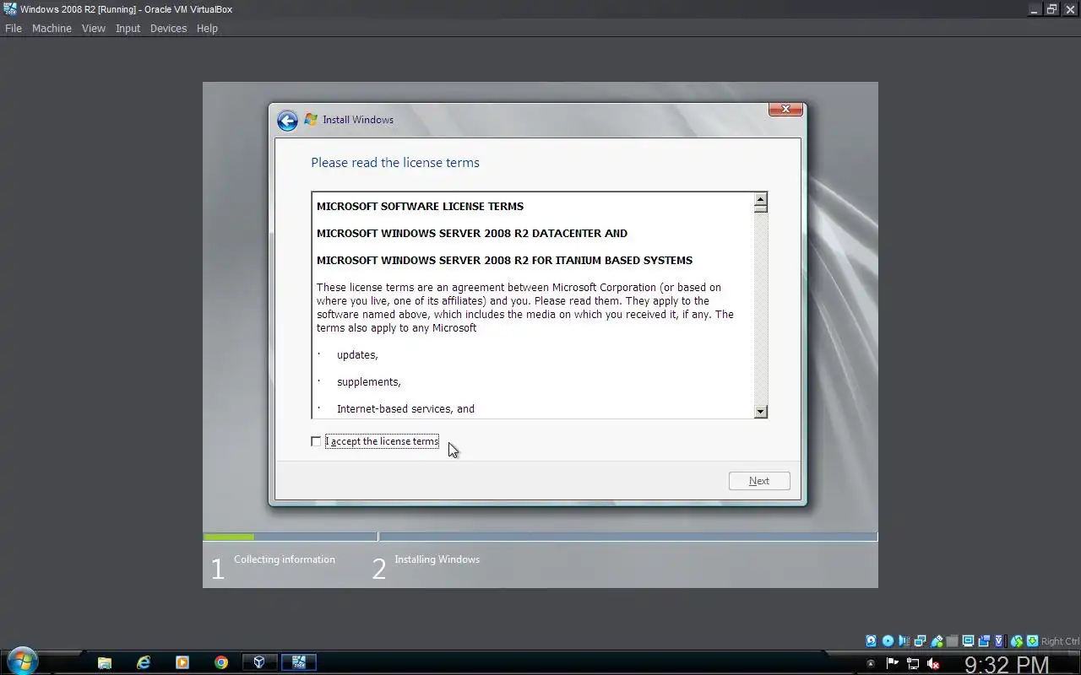Click 'Collecting information' step label
Viewport: 1081px width, 675px height.
tap(285, 559)
